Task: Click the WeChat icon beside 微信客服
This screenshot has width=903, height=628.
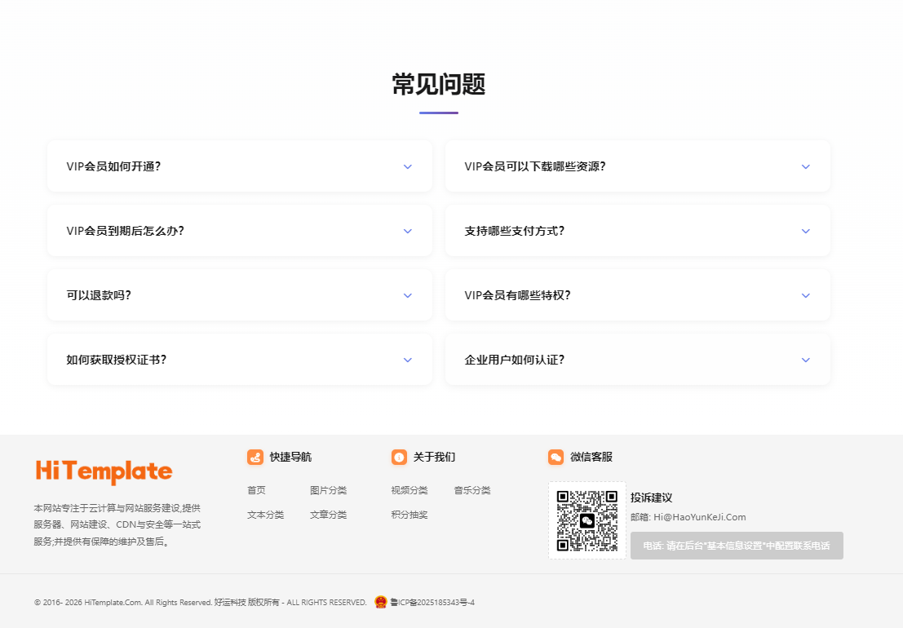Action: (x=557, y=458)
